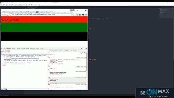This screenshot has height=98, width=174.
Task: Open the DevTools Resources tab
Action: 33,48
